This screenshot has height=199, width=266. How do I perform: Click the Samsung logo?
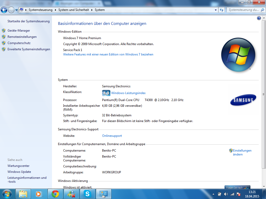243,100
